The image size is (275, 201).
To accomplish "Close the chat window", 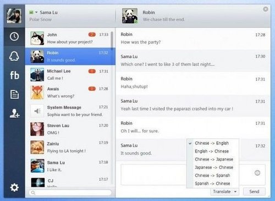I will (266, 9).
